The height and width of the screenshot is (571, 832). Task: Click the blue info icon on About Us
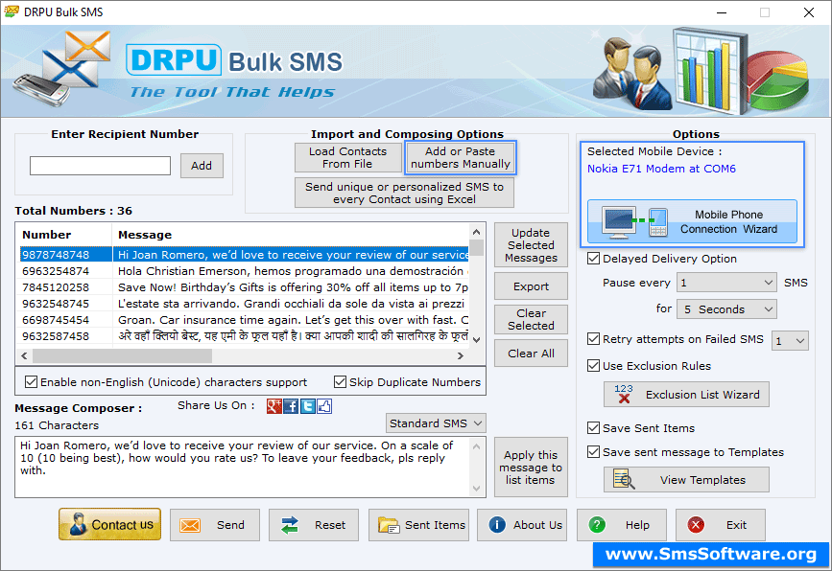[497, 525]
